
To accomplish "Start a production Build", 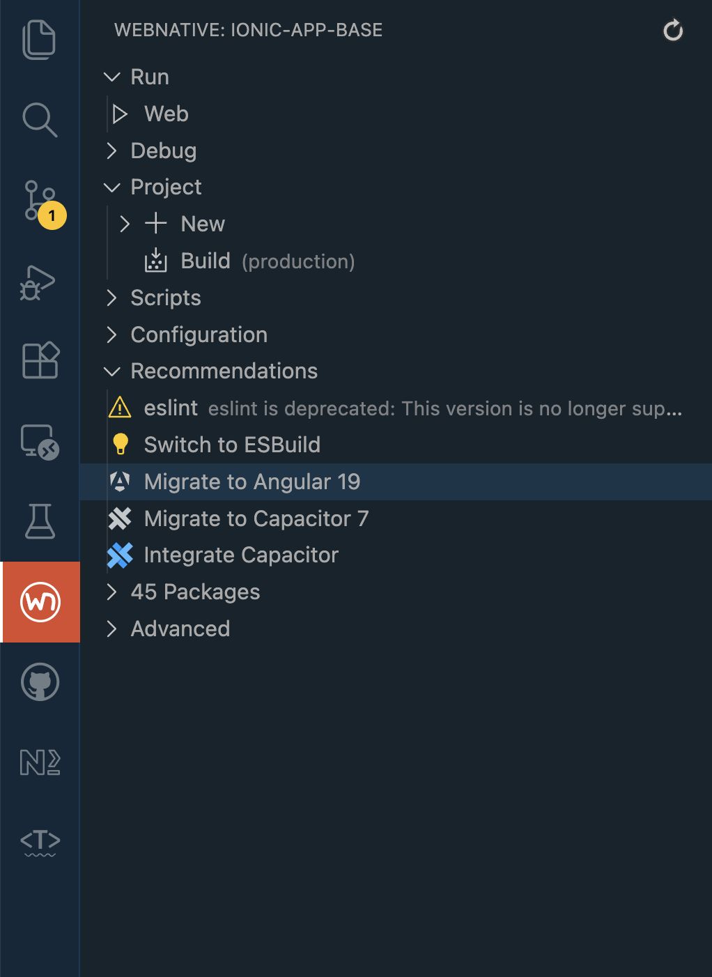I will [x=206, y=261].
